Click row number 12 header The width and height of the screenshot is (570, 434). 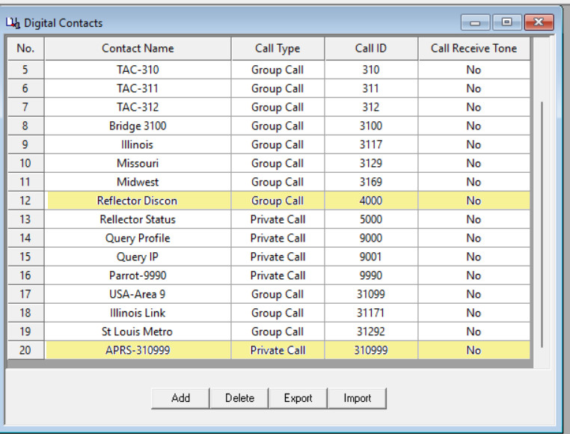pyautogui.click(x=25, y=201)
